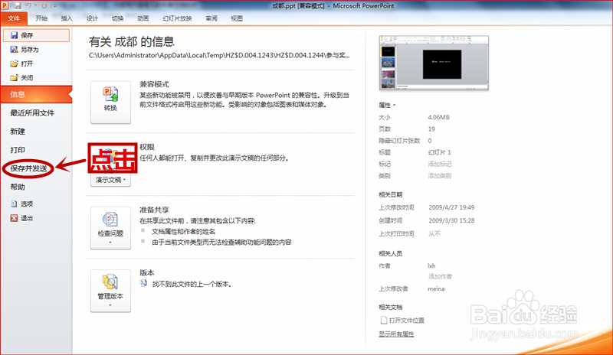The width and height of the screenshot is (613, 355).
Task: Switch to the 插入 ribbon tab
Action: coord(67,18)
